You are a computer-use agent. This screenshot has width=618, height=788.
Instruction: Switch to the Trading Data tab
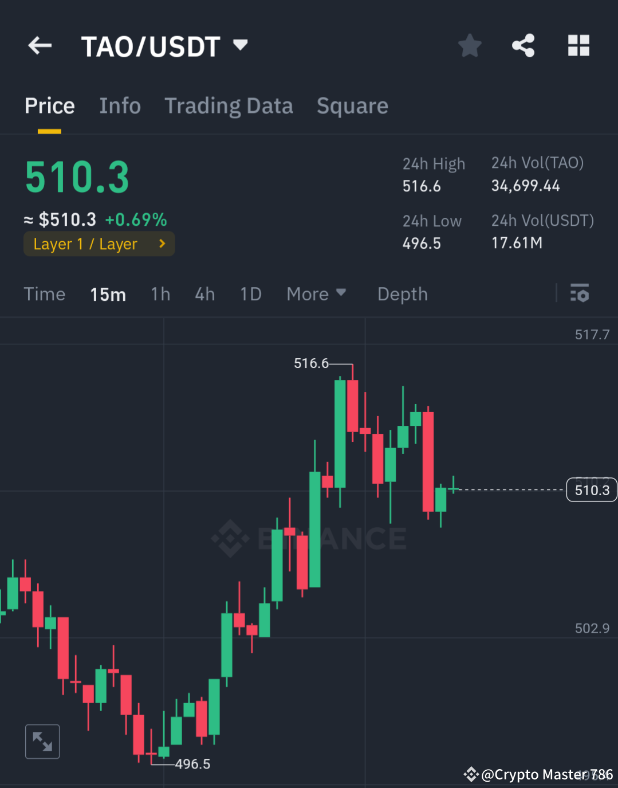click(229, 105)
